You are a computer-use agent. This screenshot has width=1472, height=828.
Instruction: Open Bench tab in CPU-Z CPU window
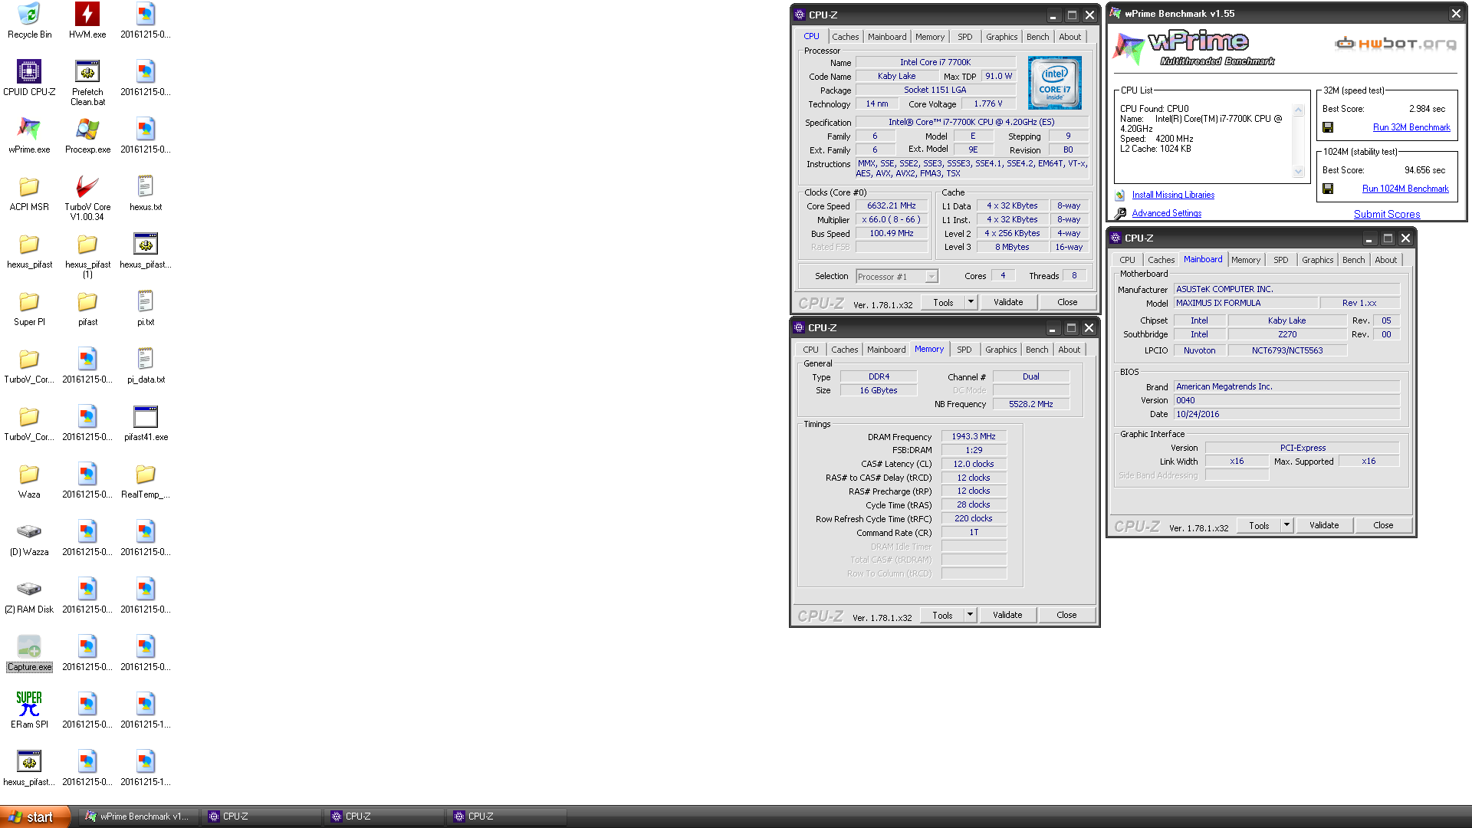(1038, 37)
